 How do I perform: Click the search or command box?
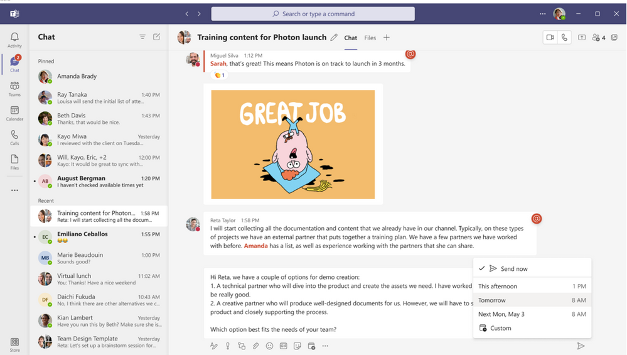(313, 14)
